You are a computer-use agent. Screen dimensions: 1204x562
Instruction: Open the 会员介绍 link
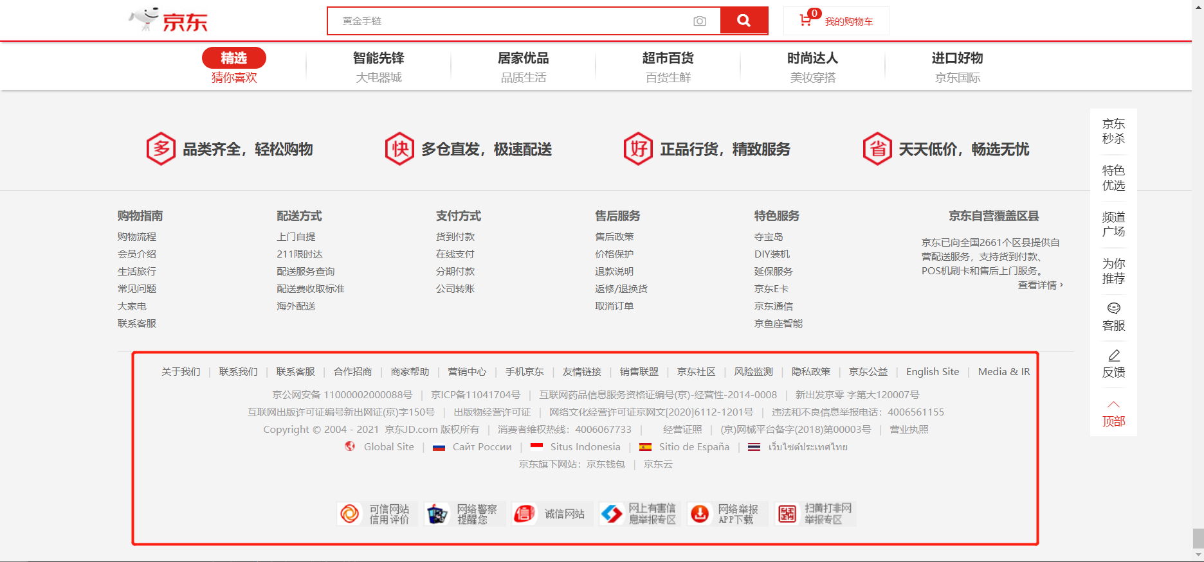point(137,254)
